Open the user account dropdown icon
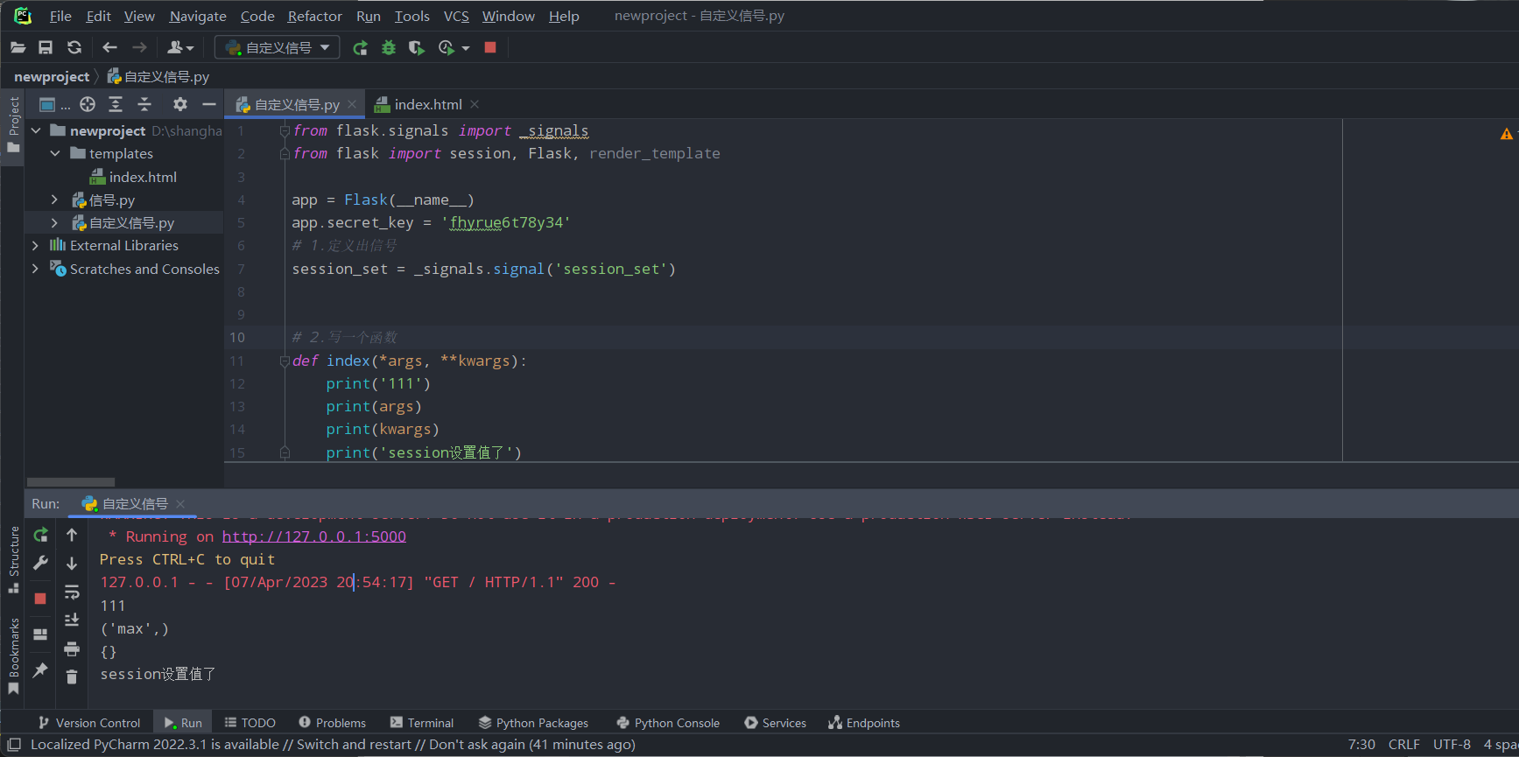The image size is (1519, 757). 180,47
